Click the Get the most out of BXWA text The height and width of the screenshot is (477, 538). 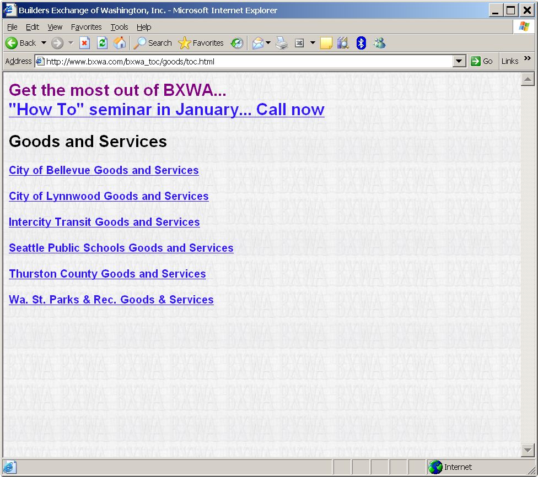pyautogui.click(x=117, y=90)
